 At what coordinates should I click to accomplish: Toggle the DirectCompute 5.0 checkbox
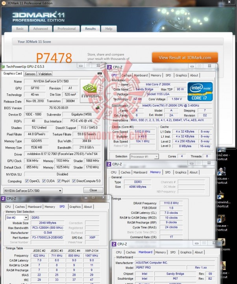(74, 181)
